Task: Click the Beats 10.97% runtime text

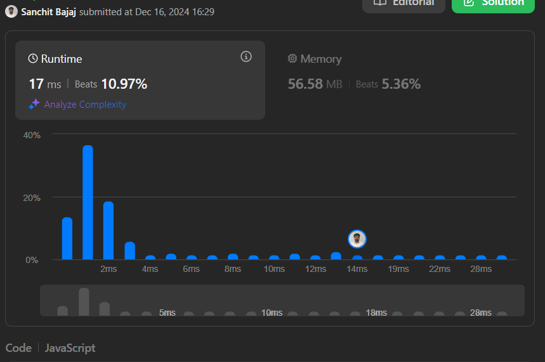Action: click(x=111, y=84)
